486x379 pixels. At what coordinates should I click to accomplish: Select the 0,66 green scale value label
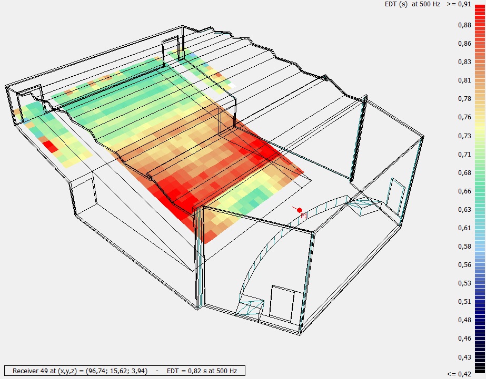tap(463, 191)
